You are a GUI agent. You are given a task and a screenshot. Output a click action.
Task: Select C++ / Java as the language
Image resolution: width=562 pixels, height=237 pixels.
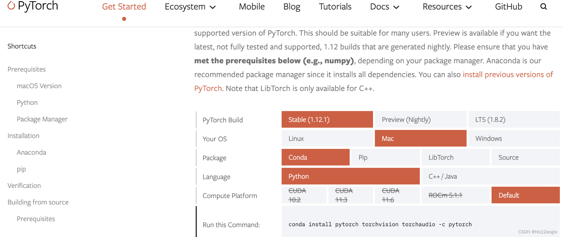(x=491, y=176)
